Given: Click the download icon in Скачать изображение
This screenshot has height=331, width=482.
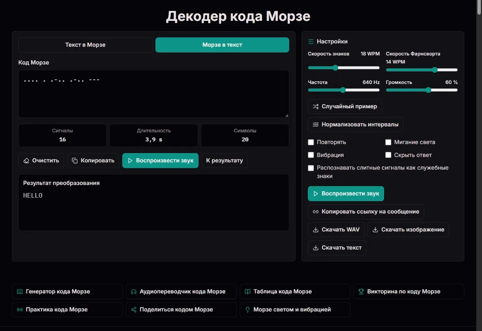Looking at the screenshot, I should coord(376,230).
